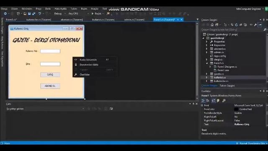Viewport: 268px width, 151px height.
Task: Click the Text property value 'Kullanıcı Giriş'
Action: (x=242, y=124)
